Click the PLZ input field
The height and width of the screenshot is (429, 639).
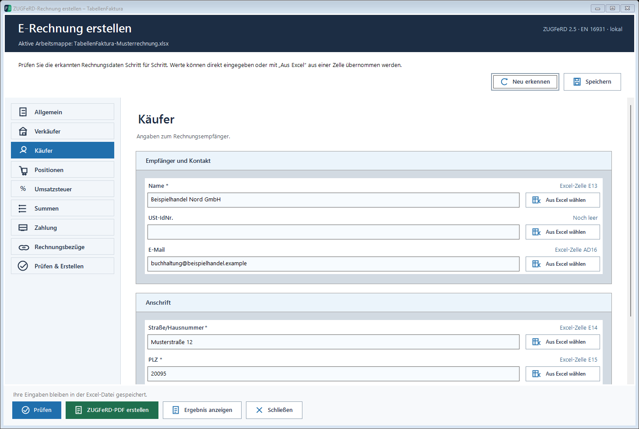[334, 374]
